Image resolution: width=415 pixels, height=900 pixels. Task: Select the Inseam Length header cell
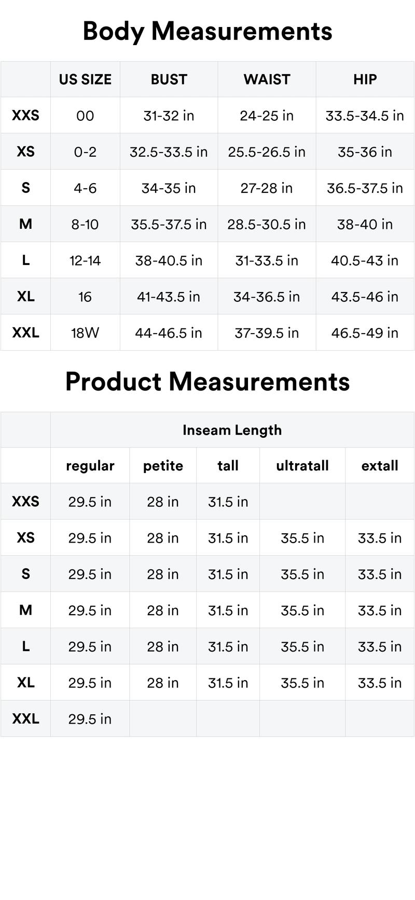click(232, 430)
